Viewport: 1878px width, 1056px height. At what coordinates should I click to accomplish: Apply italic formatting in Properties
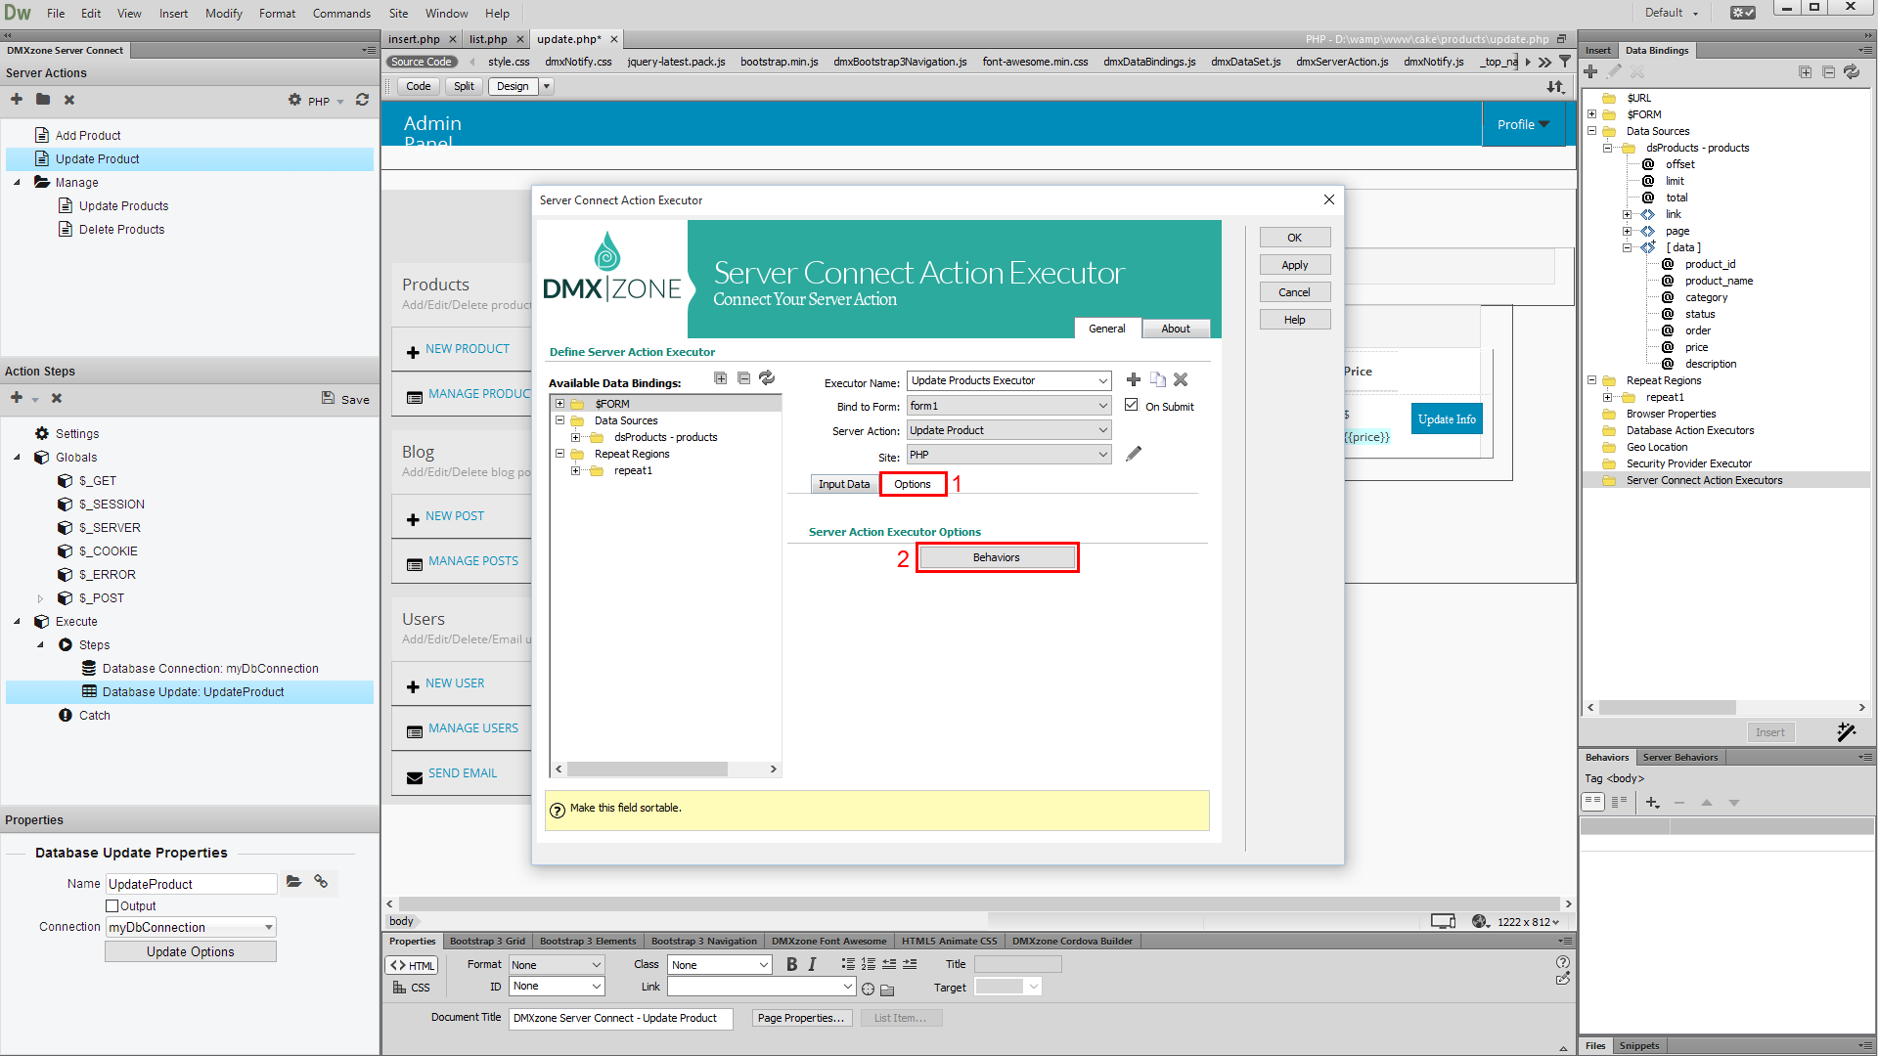(812, 965)
